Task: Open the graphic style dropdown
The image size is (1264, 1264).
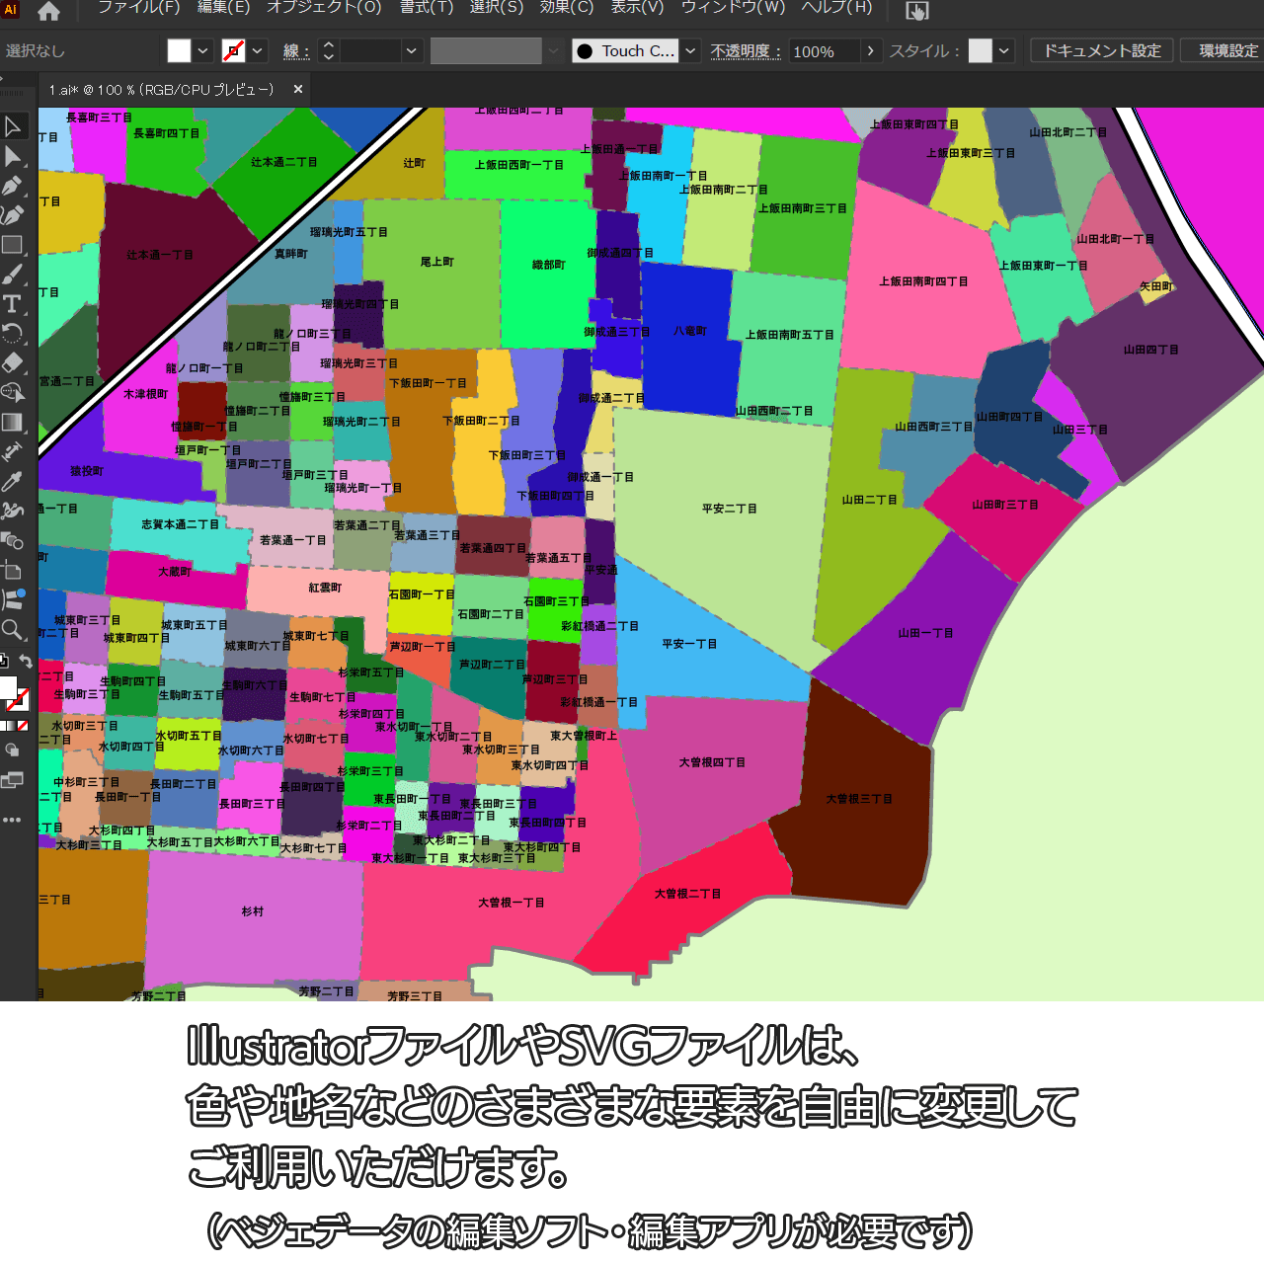Action: point(1004,50)
